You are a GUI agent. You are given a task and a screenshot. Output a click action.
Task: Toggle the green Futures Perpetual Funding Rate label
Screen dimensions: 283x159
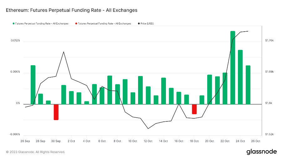42,23
